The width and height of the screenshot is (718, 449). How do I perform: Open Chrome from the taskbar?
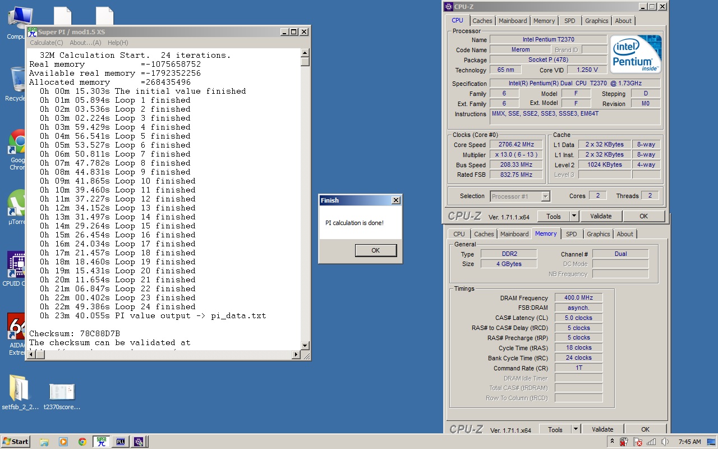point(82,442)
